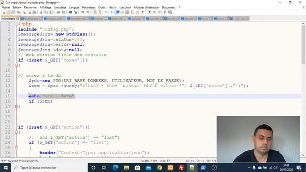Image resolution: width=306 pixels, height=172 pixels.
Task: Paste clipboard using toolbar Paste icon
Action: tap(51, 12)
